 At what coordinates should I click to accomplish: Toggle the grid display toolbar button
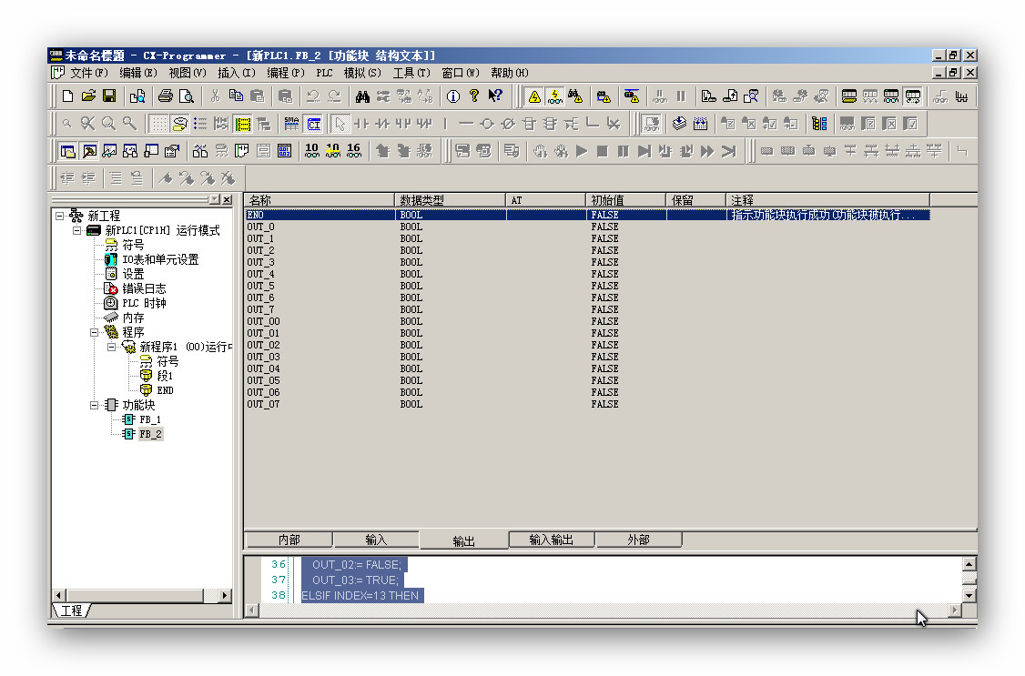pyautogui.click(x=158, y=124)
